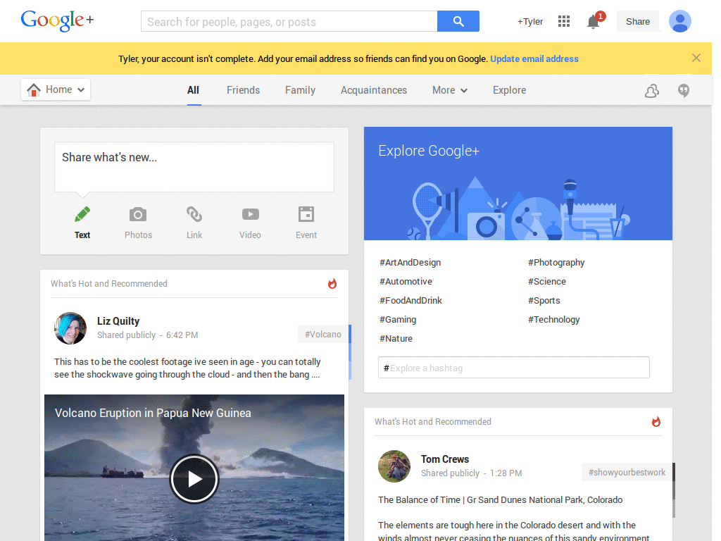Open the #Automotive hashtag
This screenshot has width=721, height=541.
click(406, 281)
